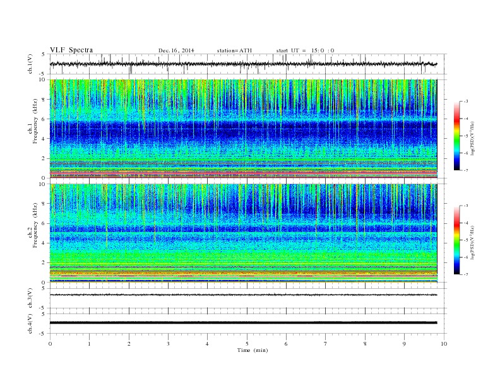500x386 pixels.
Task: Click inside the ch.1 spectrogram panel
Action: (x=243, y=129)
